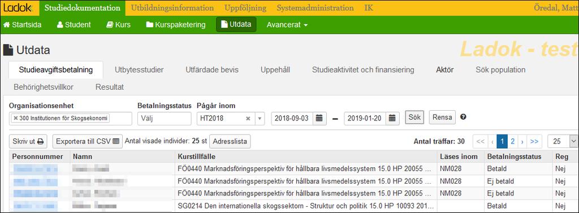The height and width of the screenshot is (213, 579).
Task: Click the user name Öredal in header
Action: click(x=555, y=8)
